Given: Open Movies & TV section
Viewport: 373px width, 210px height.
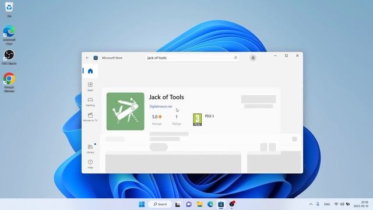Looking at the screenshot, I should click(x=90, y=117).
